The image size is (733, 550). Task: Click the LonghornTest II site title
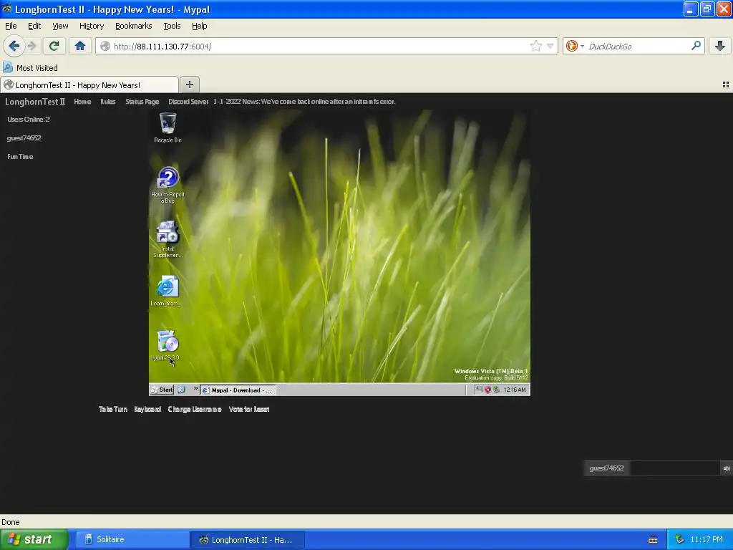35,102
